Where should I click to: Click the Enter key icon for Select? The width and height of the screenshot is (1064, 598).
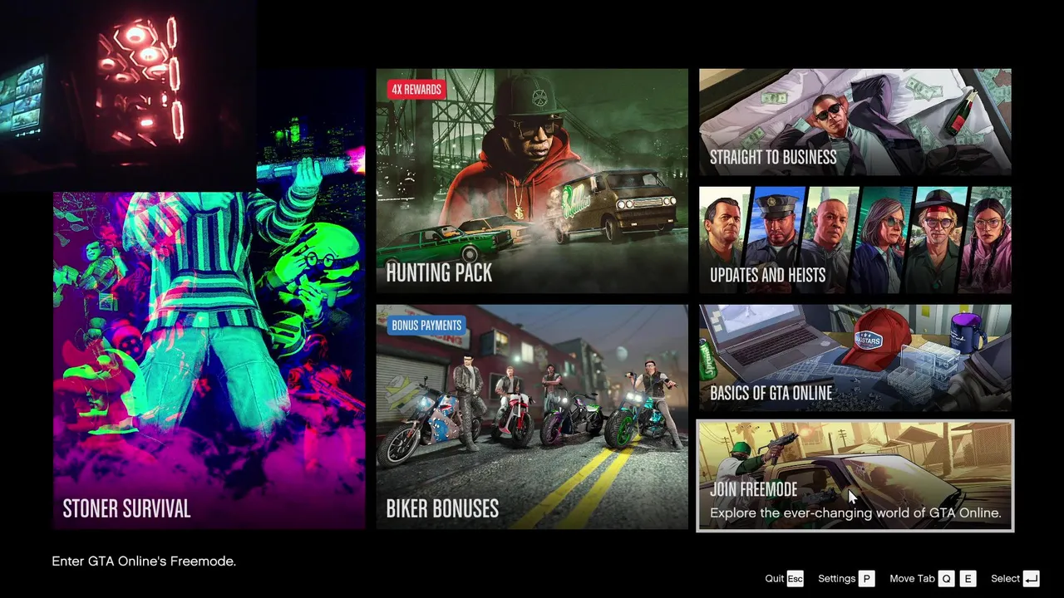pyautogui.click(x=1032, y=579)
